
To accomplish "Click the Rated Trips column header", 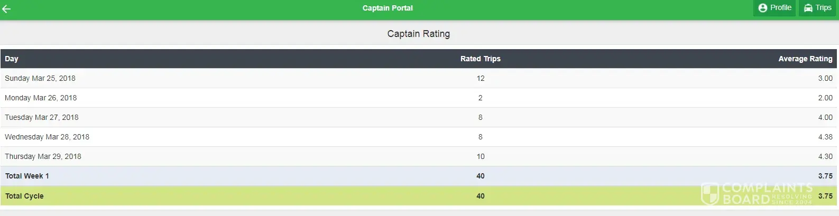I will pos(480,59).
